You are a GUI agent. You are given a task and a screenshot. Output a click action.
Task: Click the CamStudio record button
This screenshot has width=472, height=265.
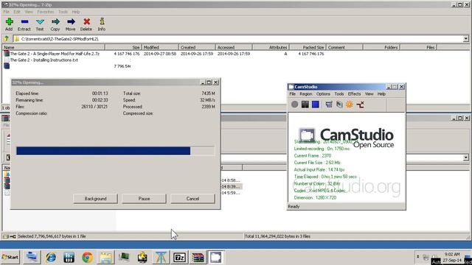[x=294, y=105]
